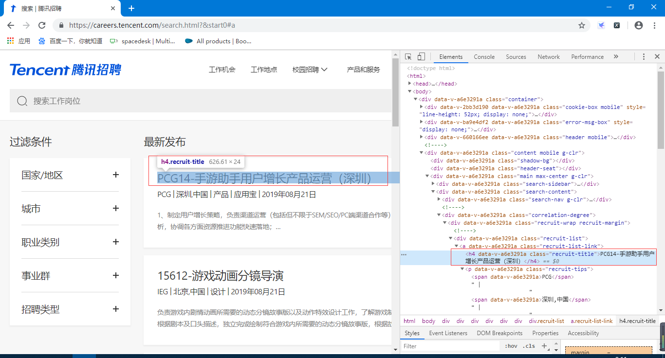Viewport: 665px width, 358px height.
Task: Open a new browser tab
Action: click(131, 8)
